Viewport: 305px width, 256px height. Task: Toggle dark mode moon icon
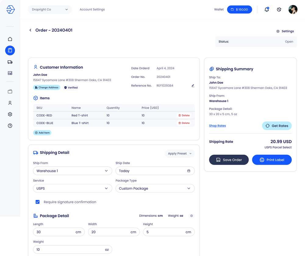tap(279, 9)
